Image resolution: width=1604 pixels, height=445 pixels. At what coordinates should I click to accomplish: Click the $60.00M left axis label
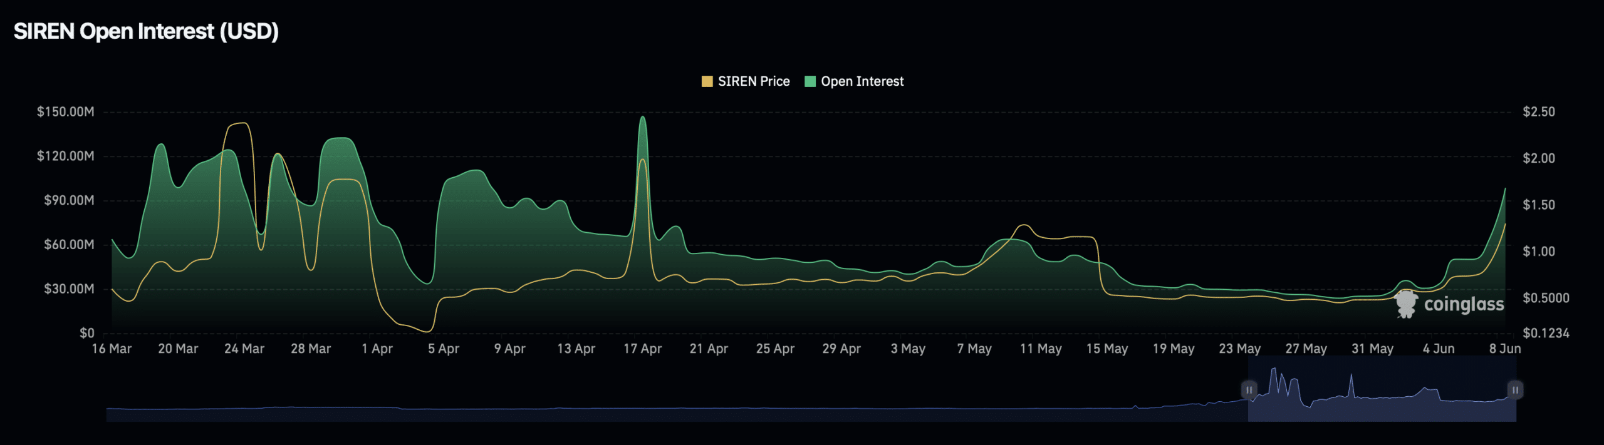click(69, 245)
